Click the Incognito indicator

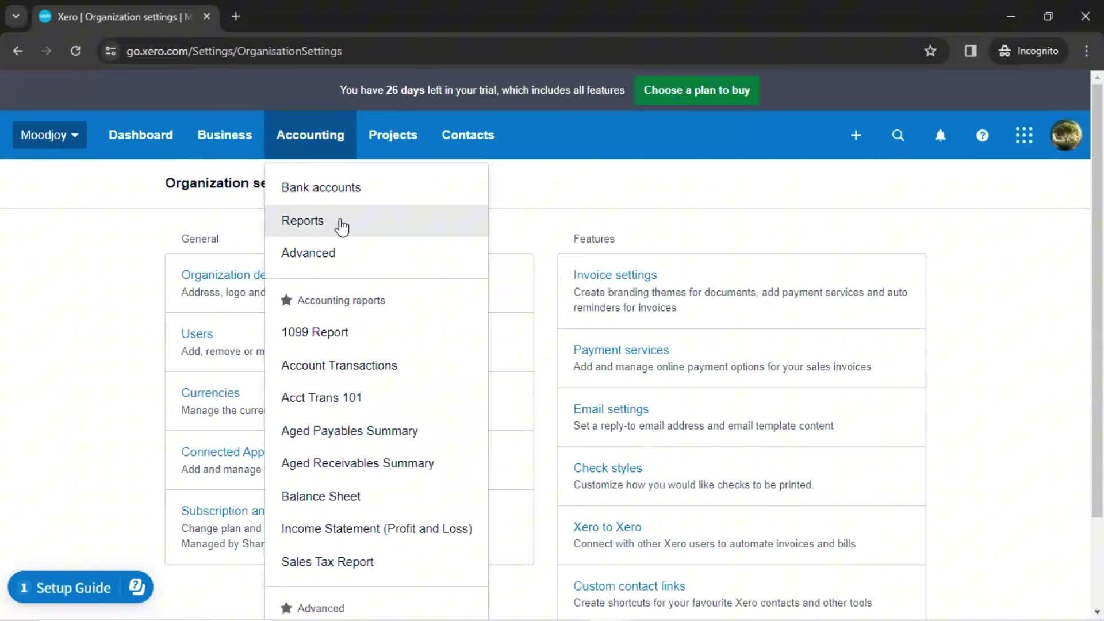(1029, 51)
